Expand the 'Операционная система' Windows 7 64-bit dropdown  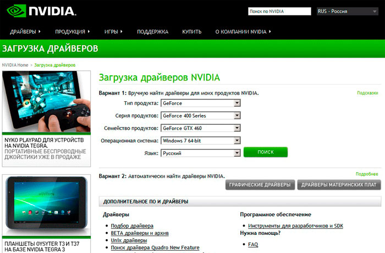201,141
